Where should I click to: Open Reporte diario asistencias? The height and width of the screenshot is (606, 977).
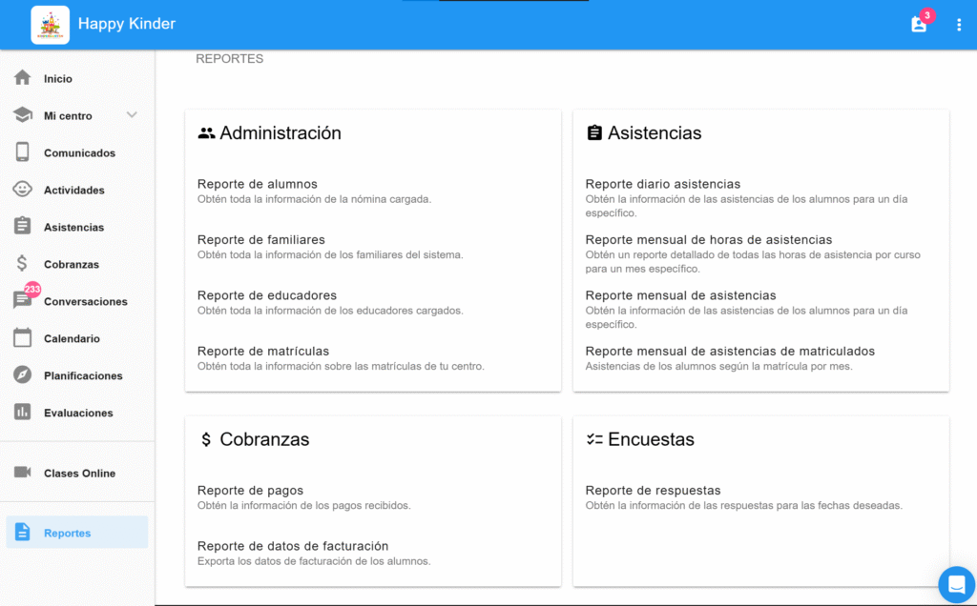click(662, 184)
